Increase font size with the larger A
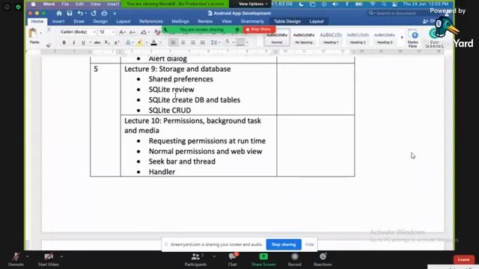Image resolution: width=479 pixels, height=269 pixels. click(x=122, y=32)
